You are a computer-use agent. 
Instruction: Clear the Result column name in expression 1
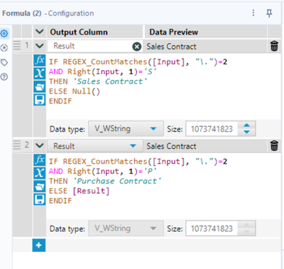click(x=137, y=47)
